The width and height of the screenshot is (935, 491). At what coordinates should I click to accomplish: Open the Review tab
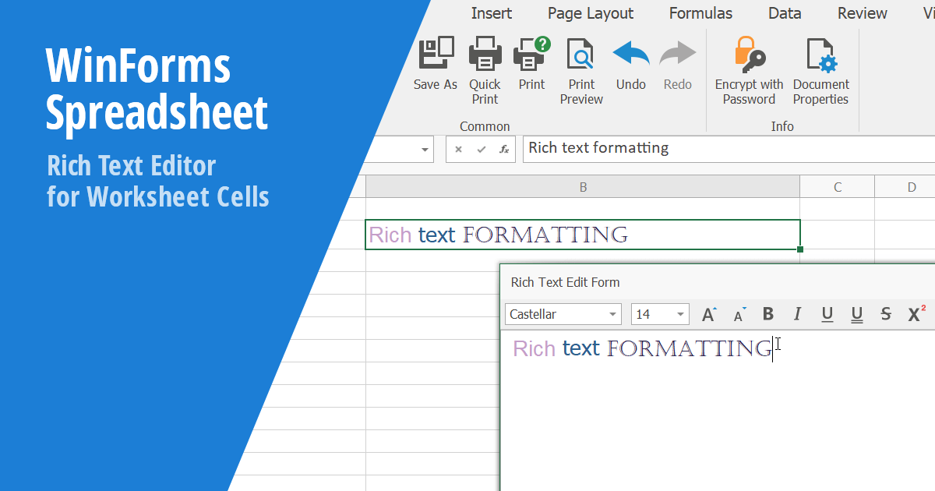coord(862,12)
